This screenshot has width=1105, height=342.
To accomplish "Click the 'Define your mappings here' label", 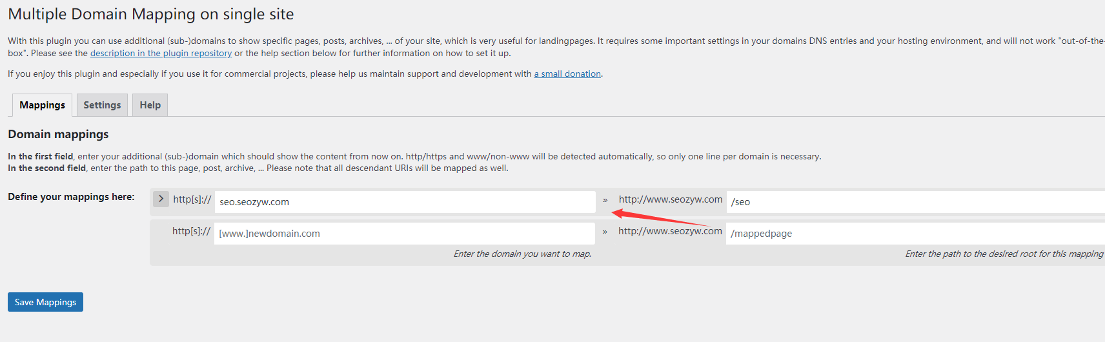I will coord(71,197).
